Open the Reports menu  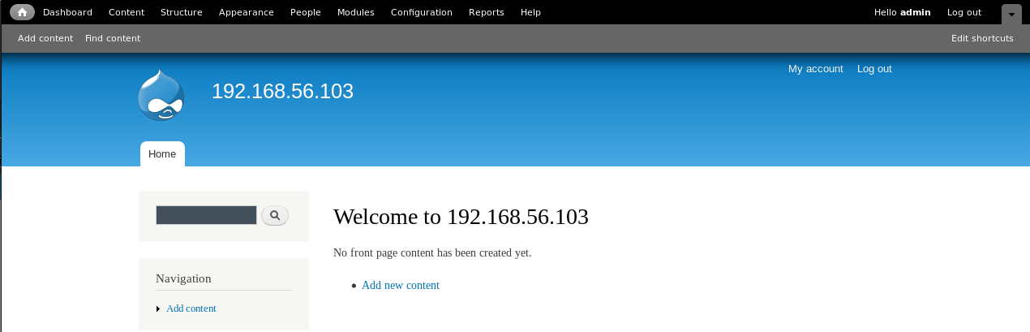487,12
